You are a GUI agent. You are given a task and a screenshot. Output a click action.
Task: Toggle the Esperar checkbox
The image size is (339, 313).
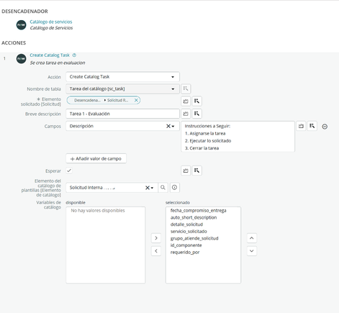pos(69,171)
